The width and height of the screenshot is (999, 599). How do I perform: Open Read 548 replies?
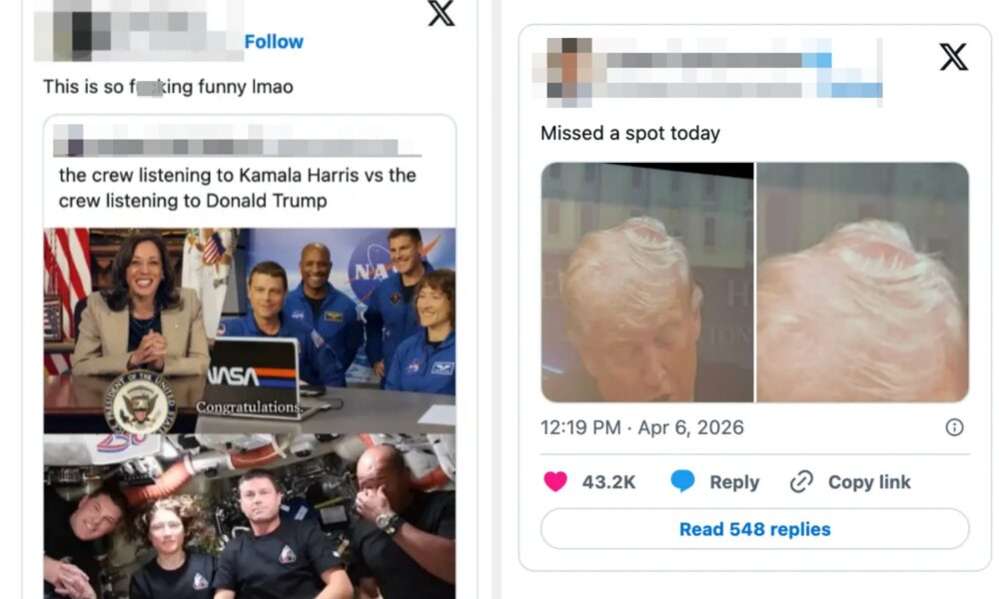coord(755,529)
